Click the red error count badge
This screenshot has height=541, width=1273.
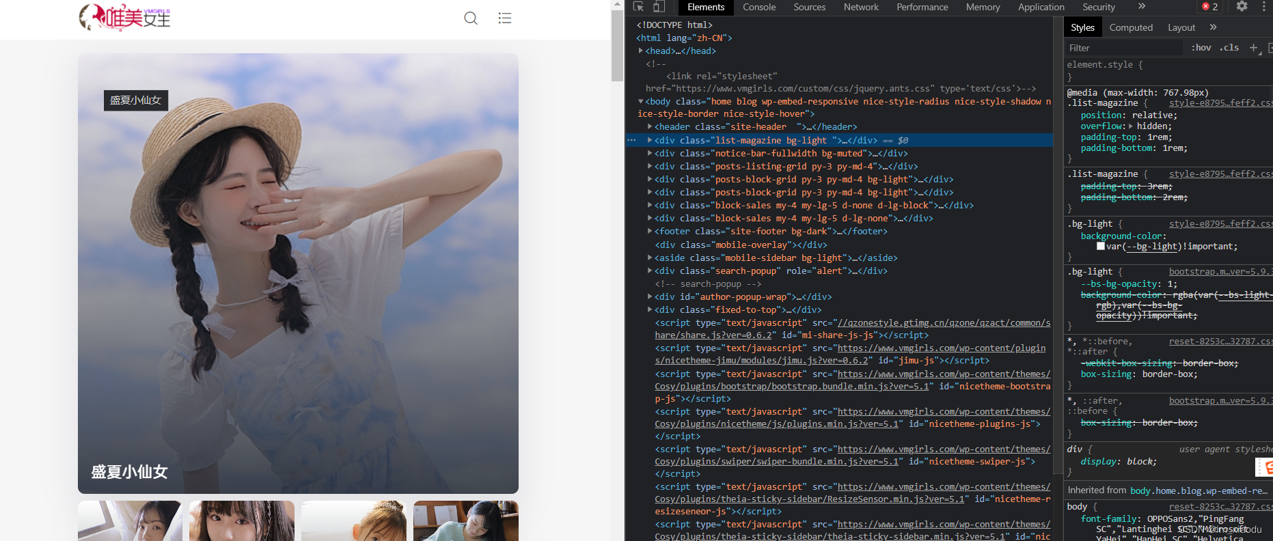[x=1210, y=7]
